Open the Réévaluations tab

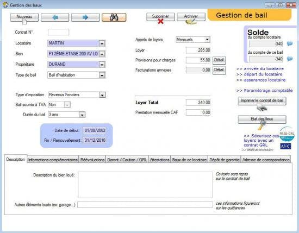coord(92,160)
